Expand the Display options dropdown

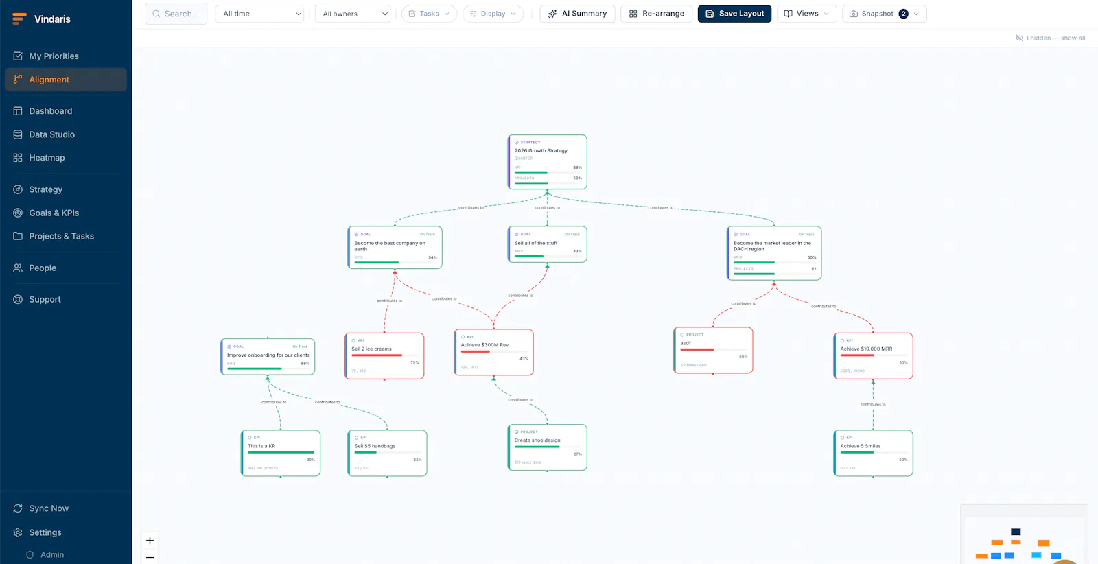click(x=493, y=14)
